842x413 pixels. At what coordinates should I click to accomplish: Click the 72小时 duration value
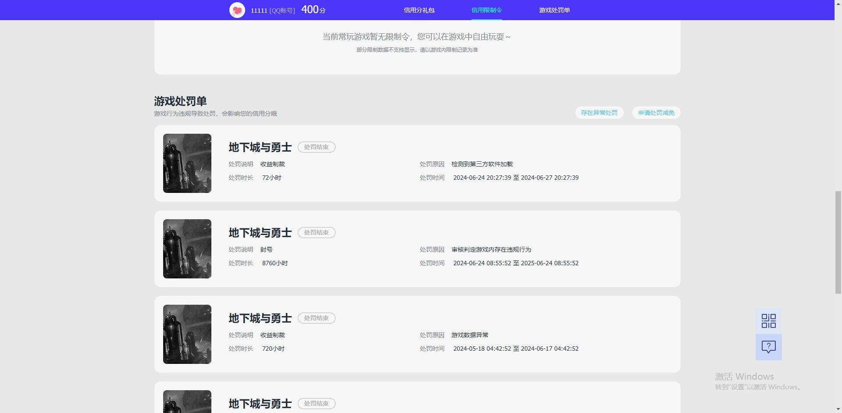(x=271, y=178)
